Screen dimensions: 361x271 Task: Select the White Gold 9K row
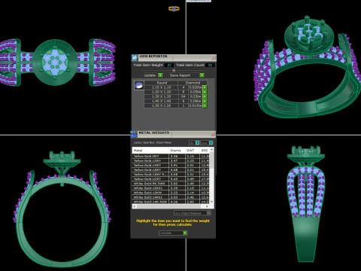pyautogui.click(x=171, y=184)
